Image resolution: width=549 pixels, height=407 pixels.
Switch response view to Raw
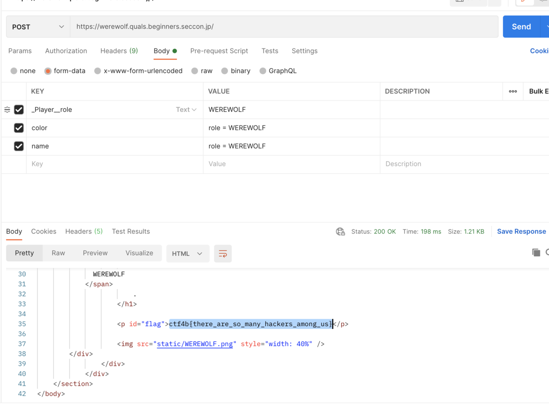[x=58, y=253]
